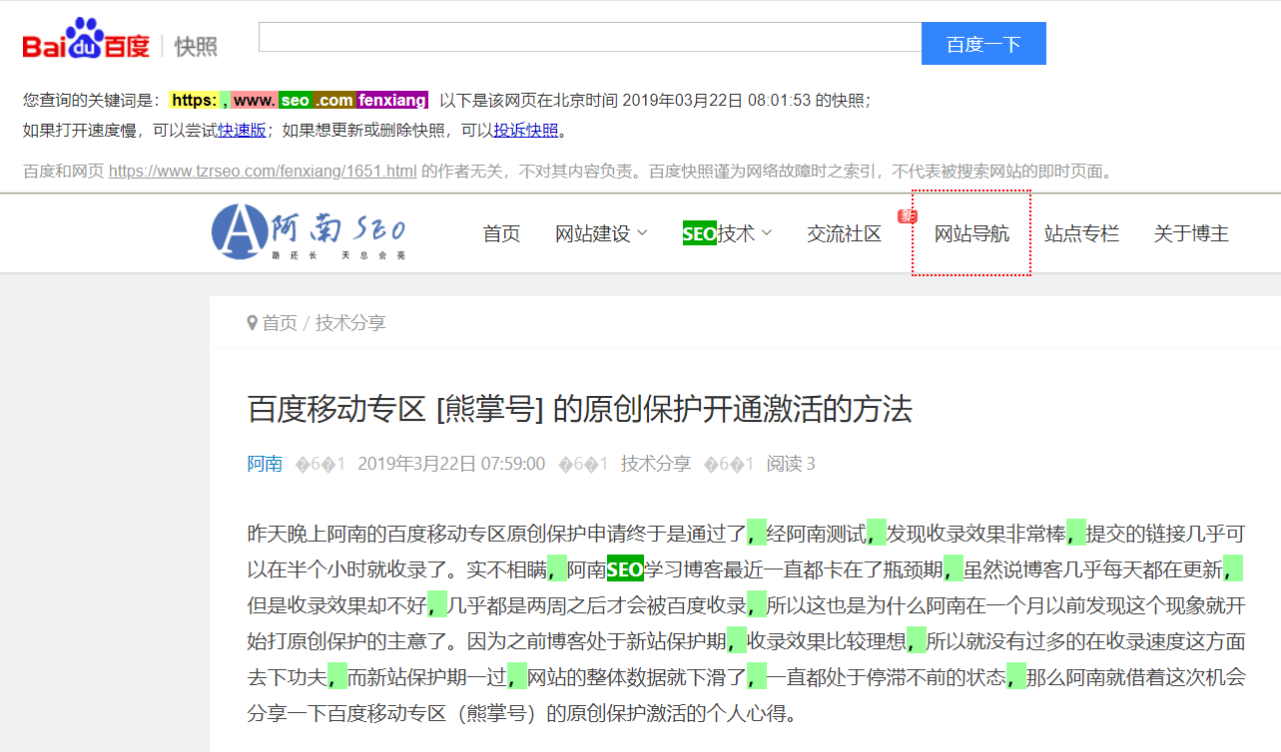Click the article title 百度移动专区 [熊掌号]
Image resolution: width=1281 pixels, height=752 pixels.
pyautogui.click(x=580, y=409)
